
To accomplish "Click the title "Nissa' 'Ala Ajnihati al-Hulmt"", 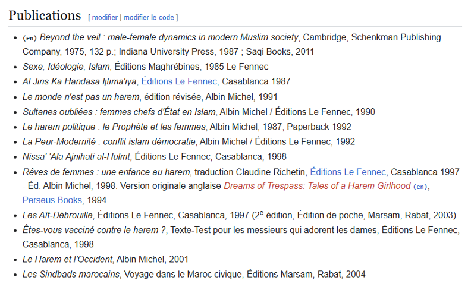I will pyautogui.click(x=77, y=157).
